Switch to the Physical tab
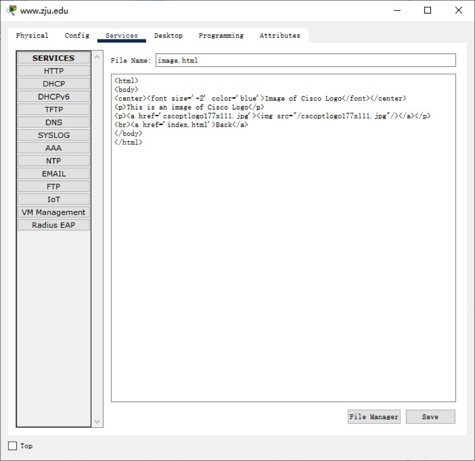This screenshot has width=475, height=461. (32, 35)
